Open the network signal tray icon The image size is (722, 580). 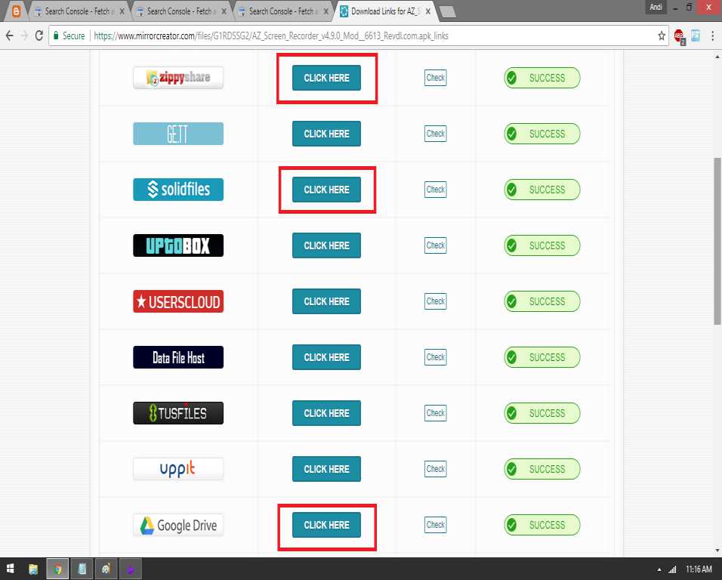click(672, 569)
